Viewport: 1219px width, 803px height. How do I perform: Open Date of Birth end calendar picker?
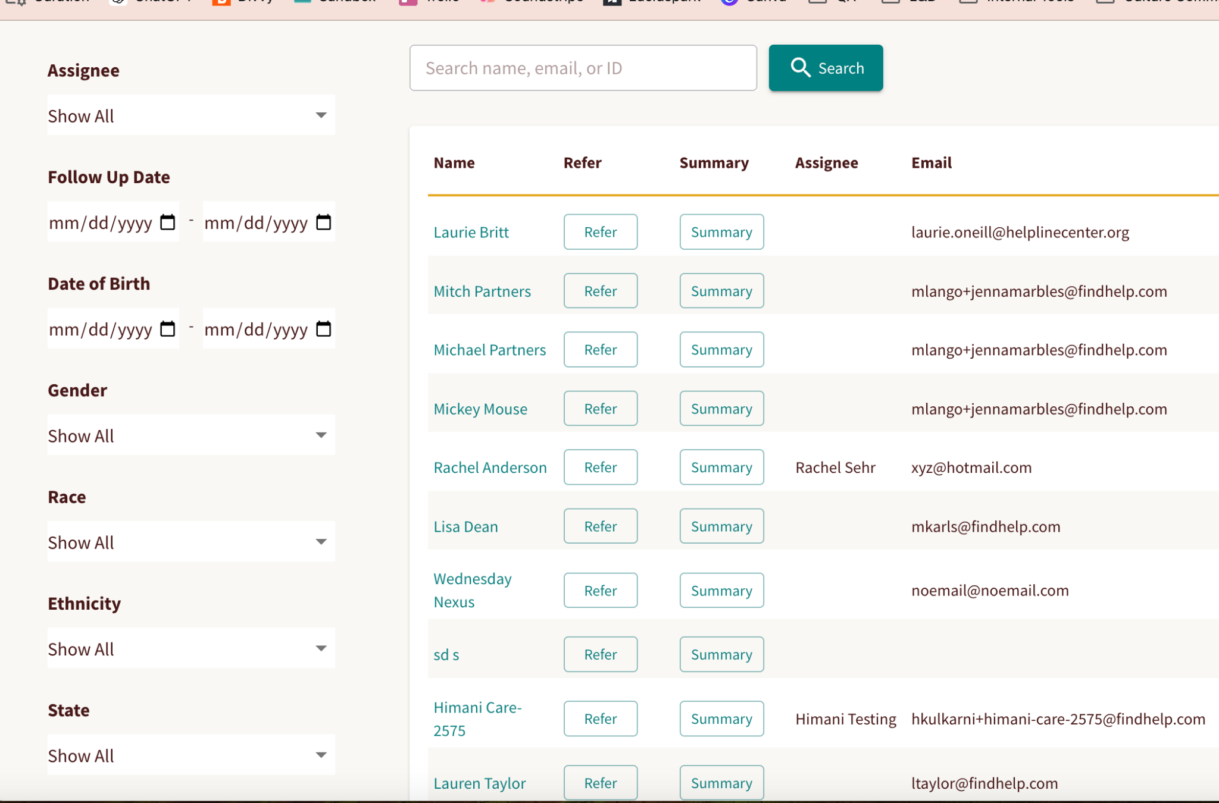323,329
